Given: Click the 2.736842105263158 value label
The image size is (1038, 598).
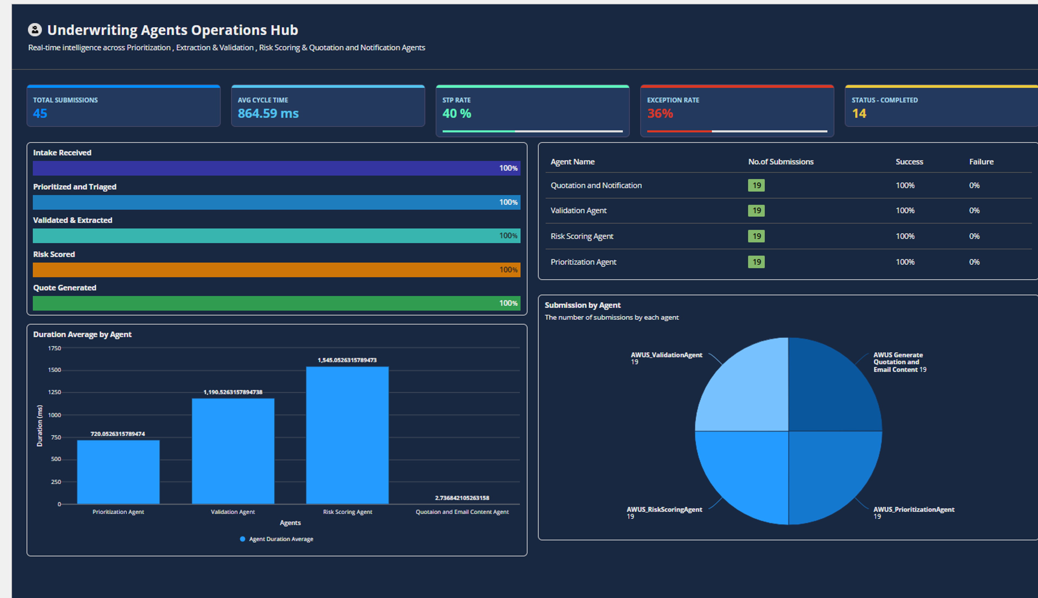Looking at the screenshot, I should 462,498.
